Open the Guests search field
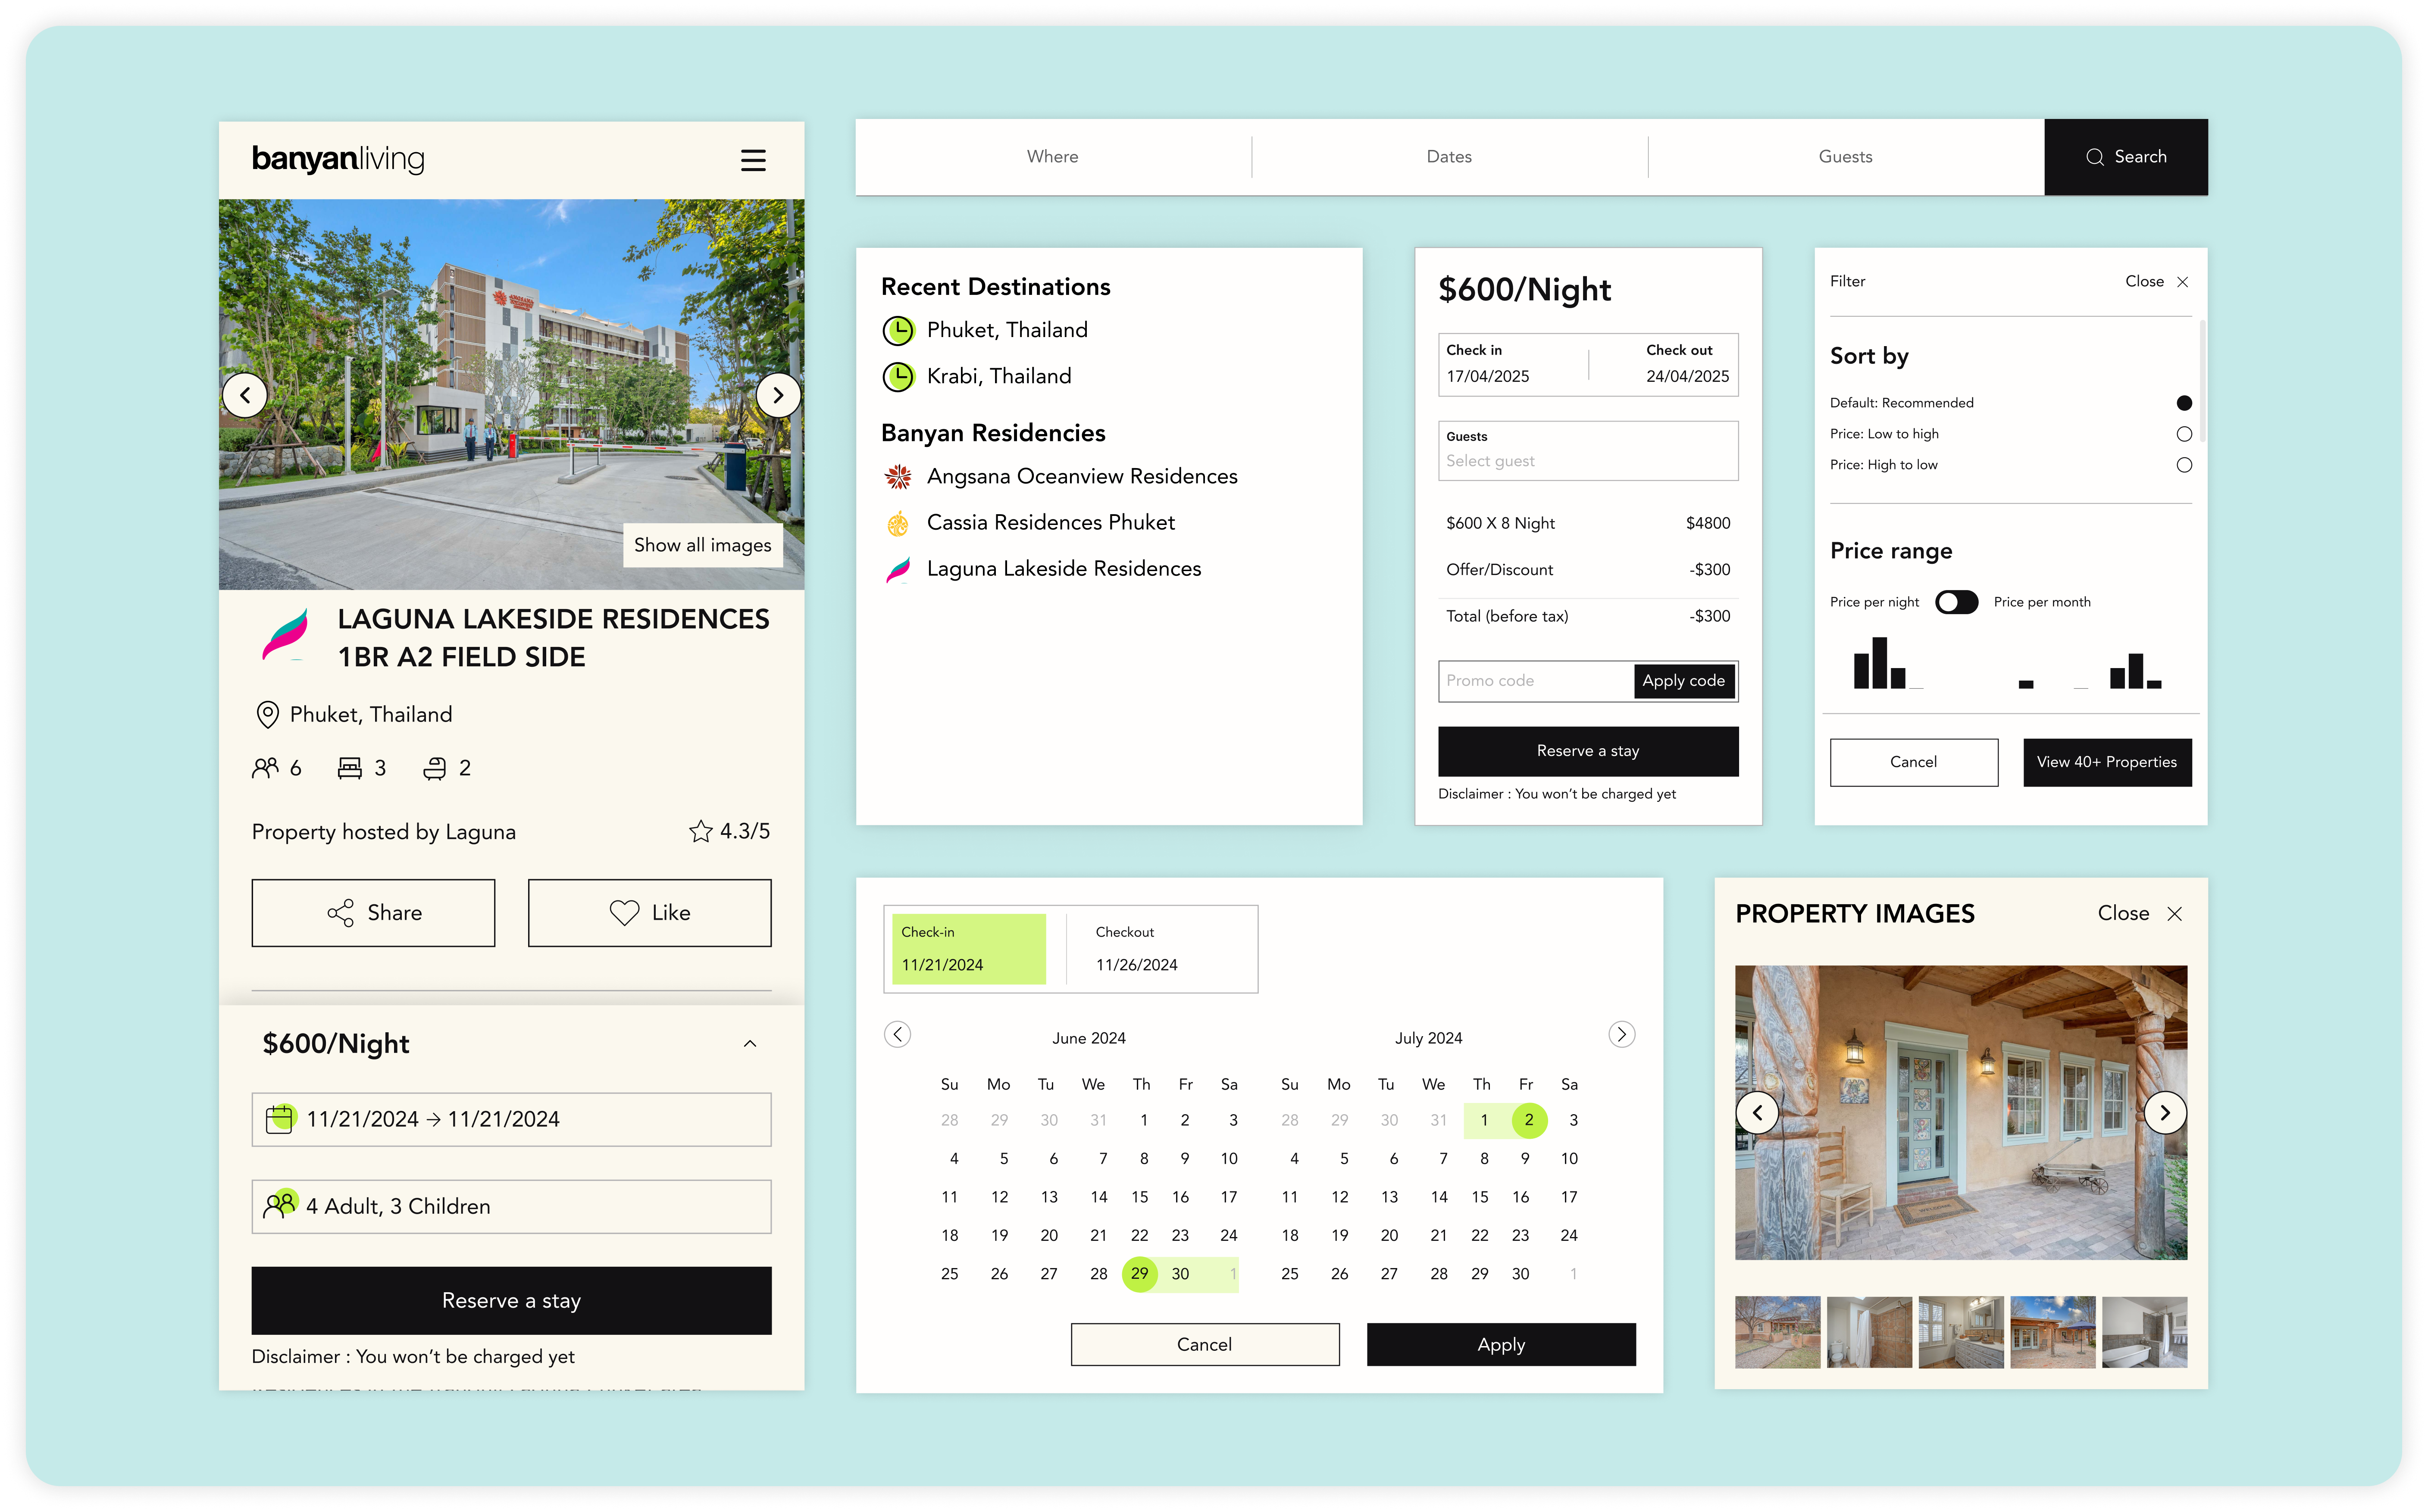2428x1512 pixels. [1846, 157]
